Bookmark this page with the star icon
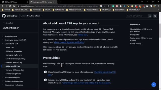This screenshot has height=90, width=161. [108, 6]
